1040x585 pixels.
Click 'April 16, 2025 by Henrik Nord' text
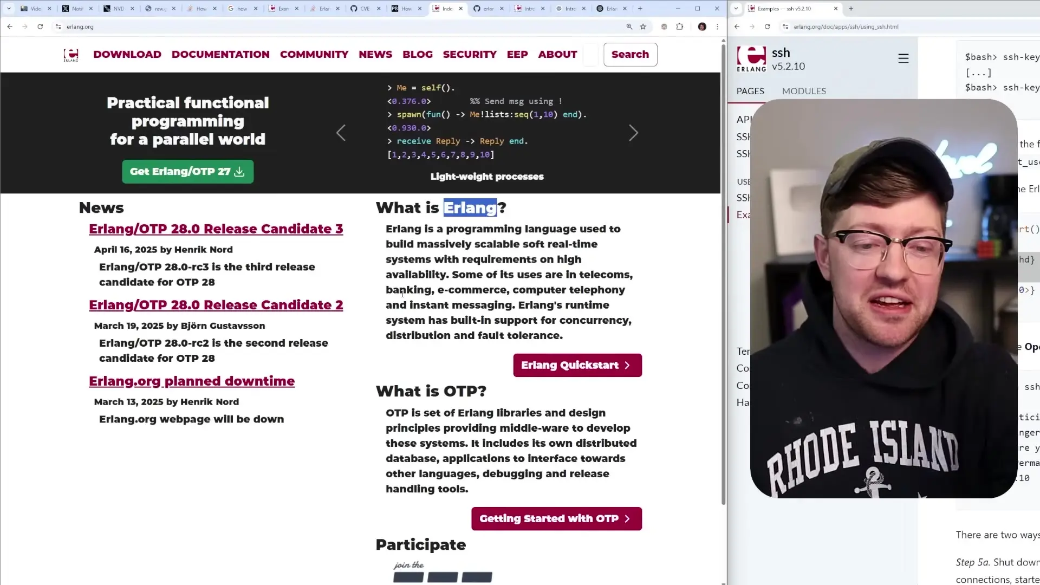tap(163, 250)
